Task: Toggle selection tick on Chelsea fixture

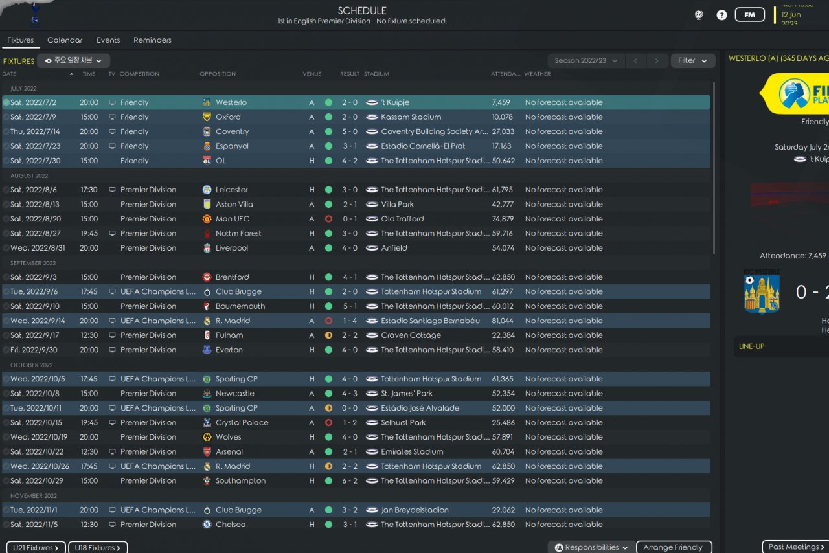Action: point(6,525)
